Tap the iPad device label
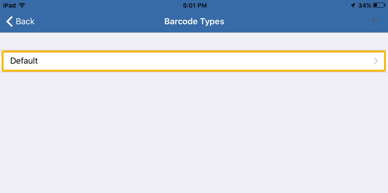The width and height of the screenshot is (388, 193). (9, 5)
